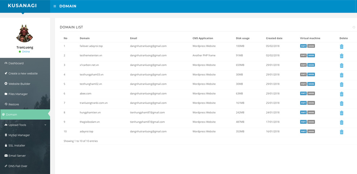The height and width of the screenshot is (174, 357).
Task: Select HHVM badge for failover.adayroi.top
Action: (311, 46)
